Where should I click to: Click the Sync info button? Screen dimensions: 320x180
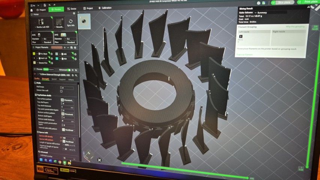click(70, 23)
